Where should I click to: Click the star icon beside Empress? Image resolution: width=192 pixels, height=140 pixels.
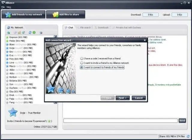point(7,37)
